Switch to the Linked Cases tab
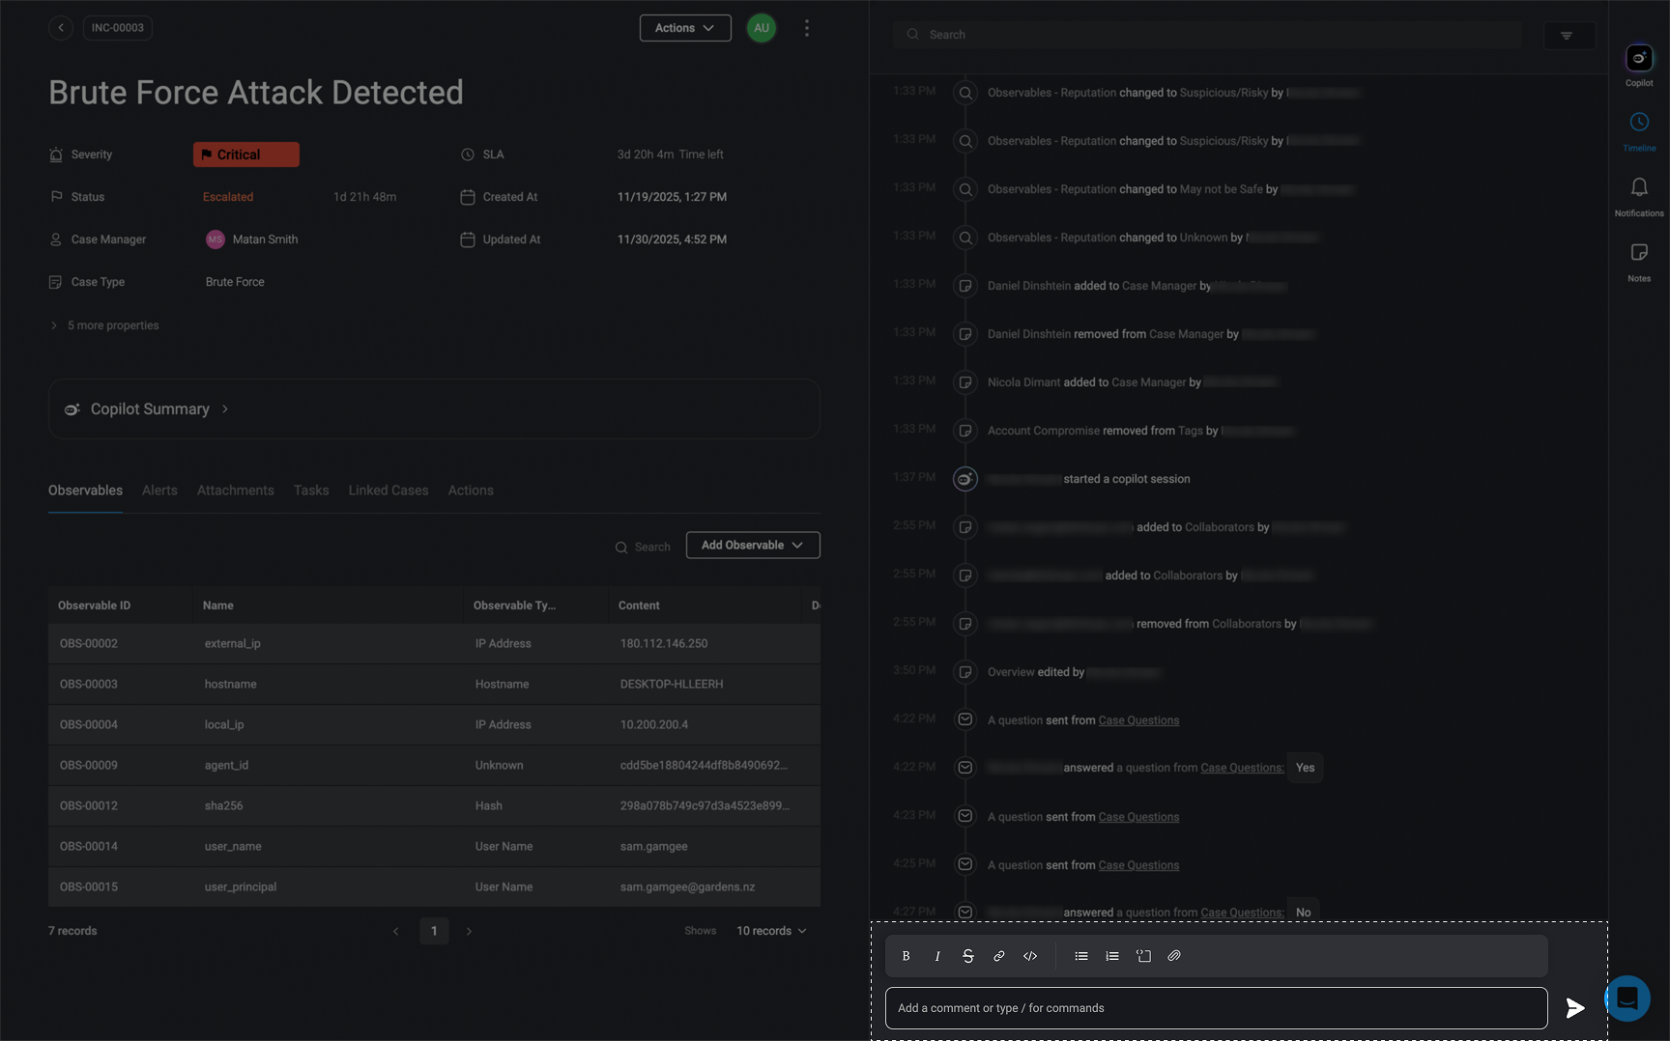This screenshot has height=1041, width=1670. (x=388, y=491)
